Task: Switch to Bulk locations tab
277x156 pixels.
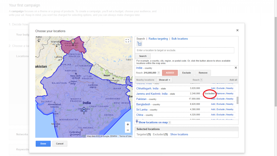Action: (180, 39)
